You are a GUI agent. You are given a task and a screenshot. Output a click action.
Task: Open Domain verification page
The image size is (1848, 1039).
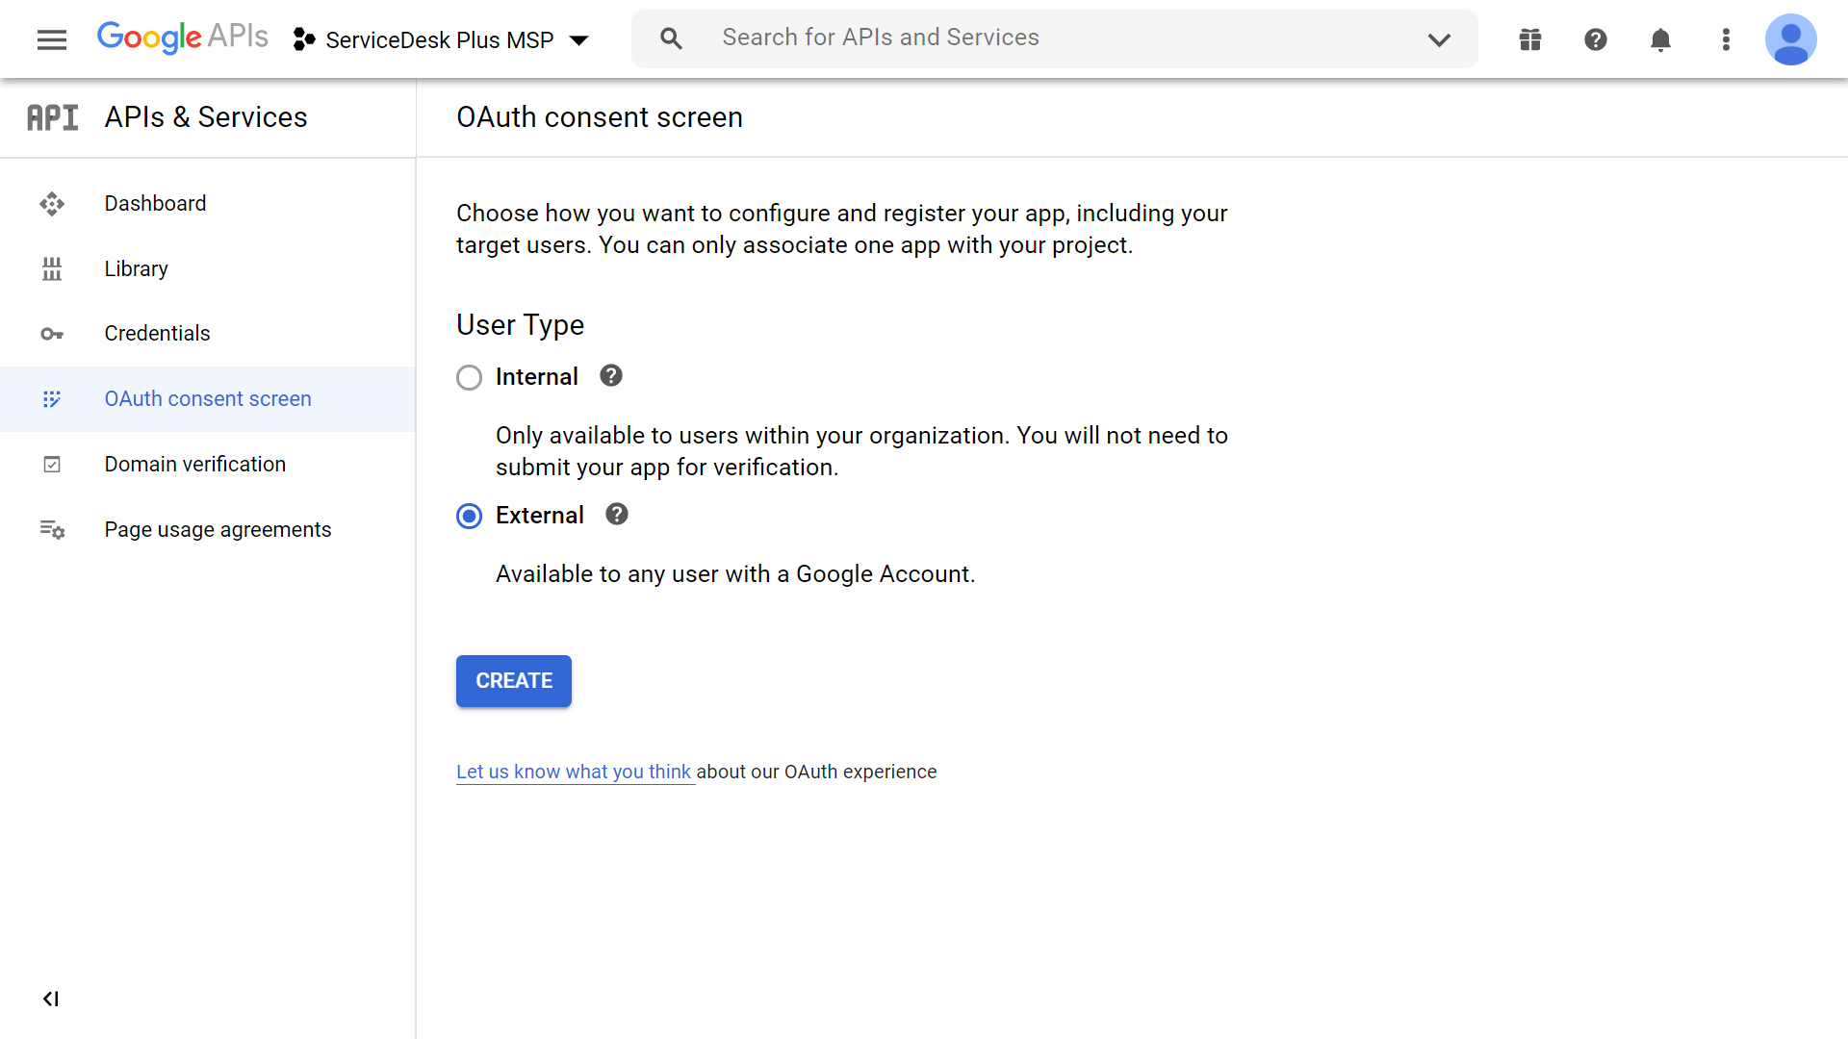194,464
